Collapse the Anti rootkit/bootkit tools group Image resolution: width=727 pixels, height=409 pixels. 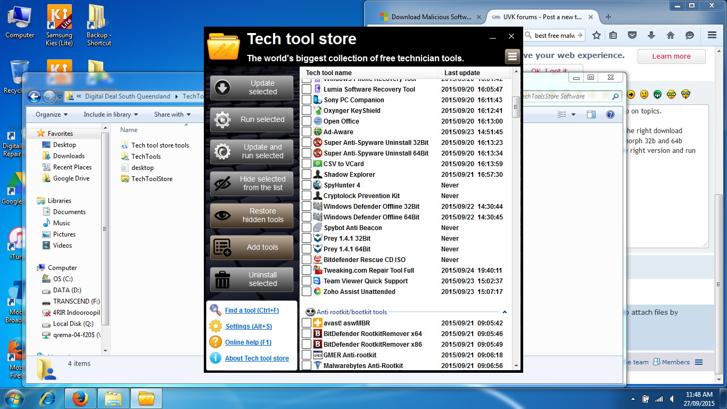click(x=505, y=312)
